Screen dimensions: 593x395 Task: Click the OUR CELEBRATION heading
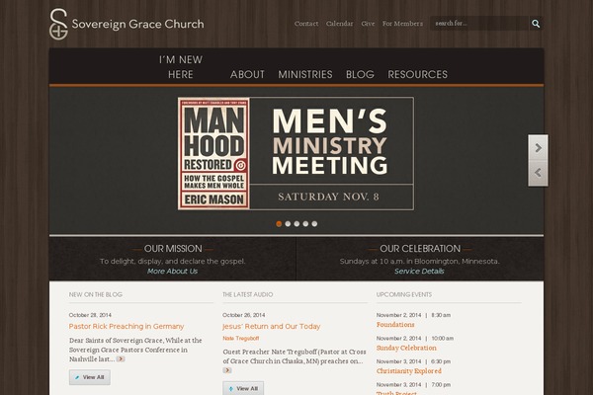coord(420,249)
